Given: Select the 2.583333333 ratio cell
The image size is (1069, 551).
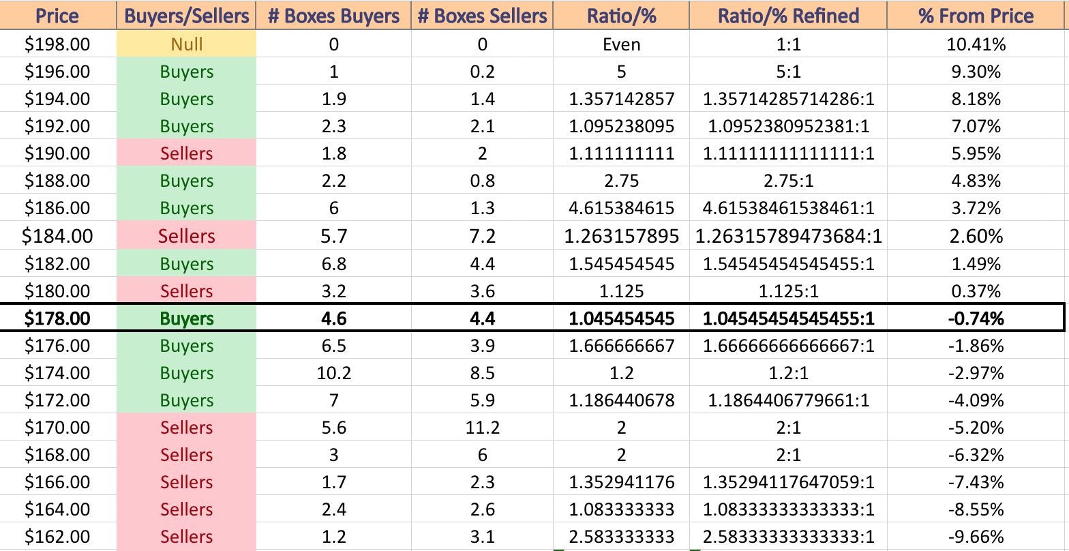Looking at the screenshot, I should point(621,537).
